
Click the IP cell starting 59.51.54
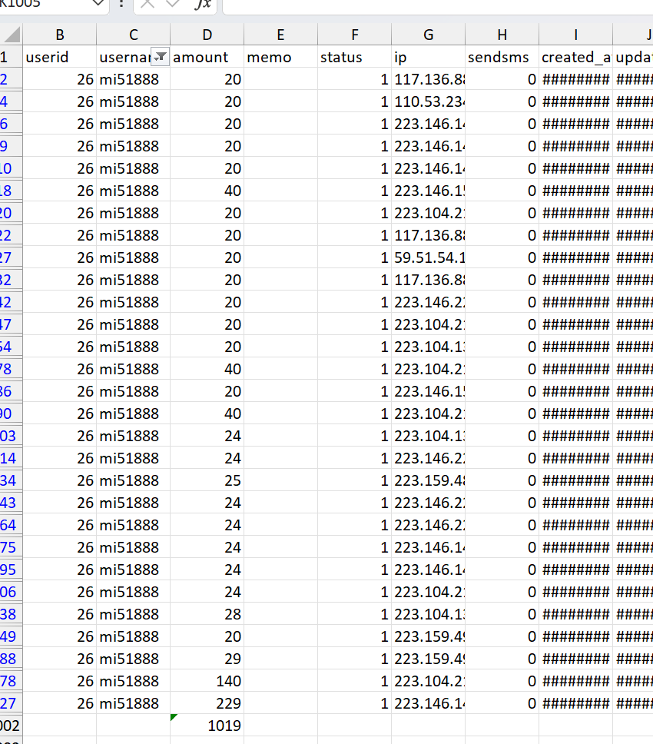point(428,257)
